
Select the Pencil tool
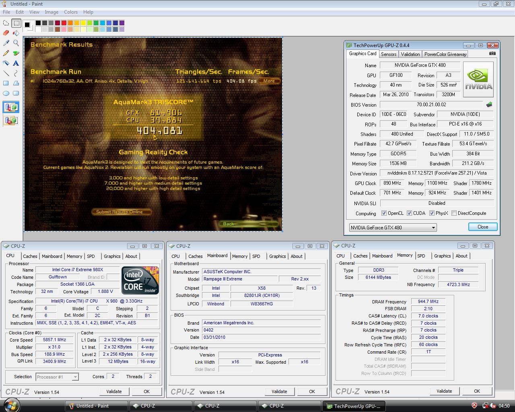[6, 53]
